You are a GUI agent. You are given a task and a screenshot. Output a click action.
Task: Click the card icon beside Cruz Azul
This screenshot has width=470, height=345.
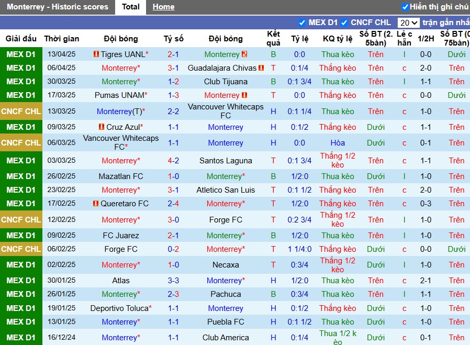pos(102,127)
